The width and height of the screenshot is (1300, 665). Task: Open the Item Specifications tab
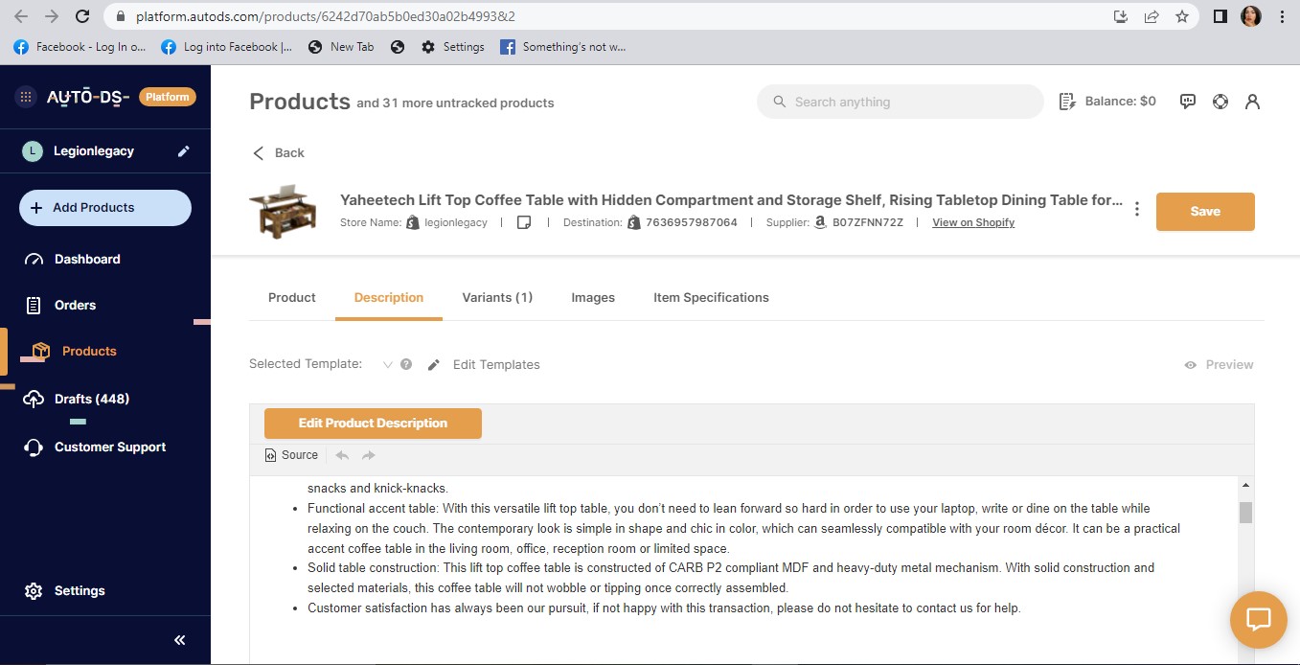(x=711, y=298)
